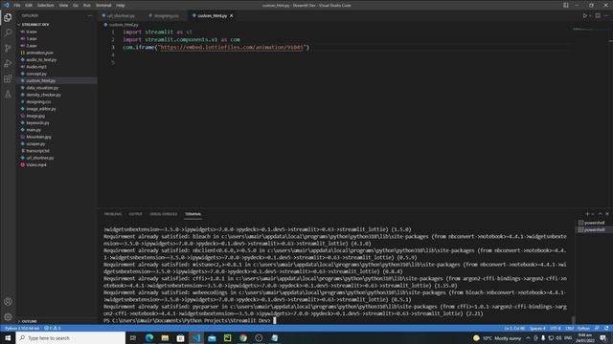The image size is (613, 344).
Task: Open scraper.py in the explorer
Action: [35, 144]
